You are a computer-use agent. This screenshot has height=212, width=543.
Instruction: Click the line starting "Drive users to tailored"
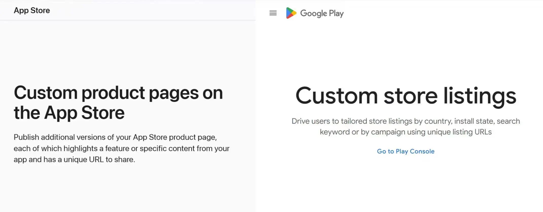click(406, 121)
